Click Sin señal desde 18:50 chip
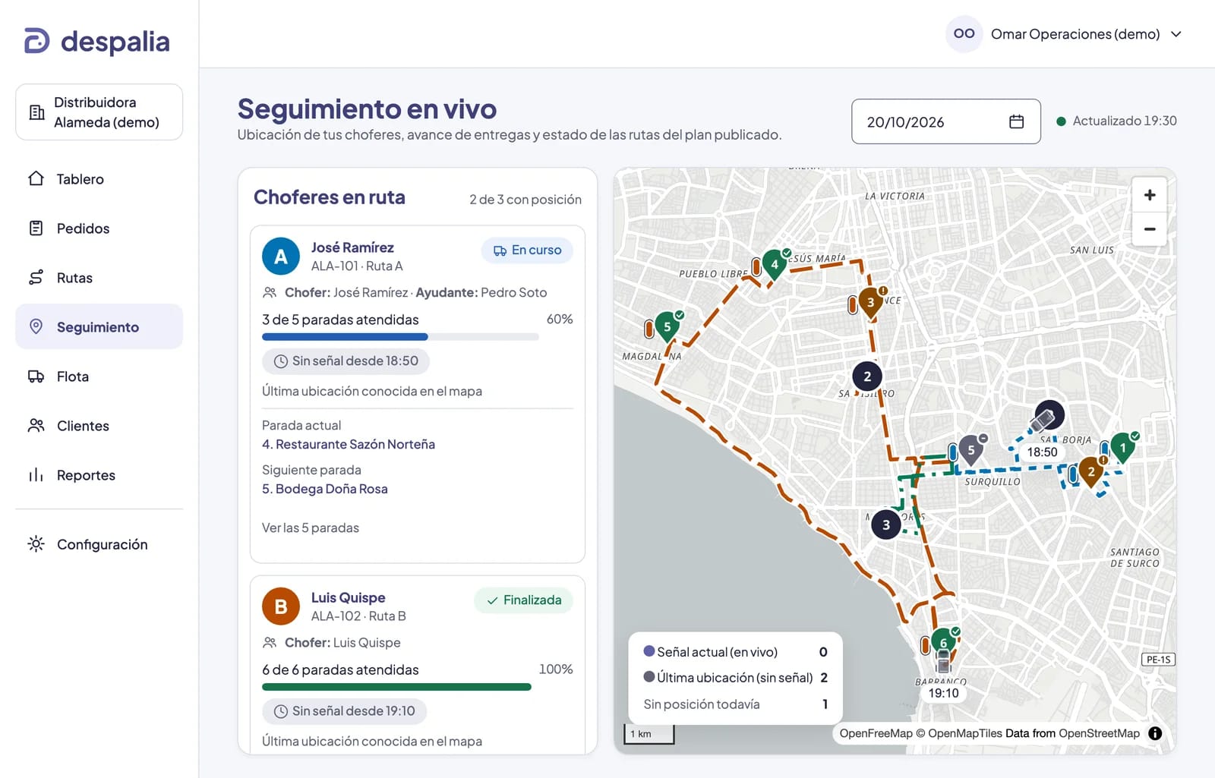Image resolution: width=1215 pixels, height=778 pixels. (x=346, y=361)
